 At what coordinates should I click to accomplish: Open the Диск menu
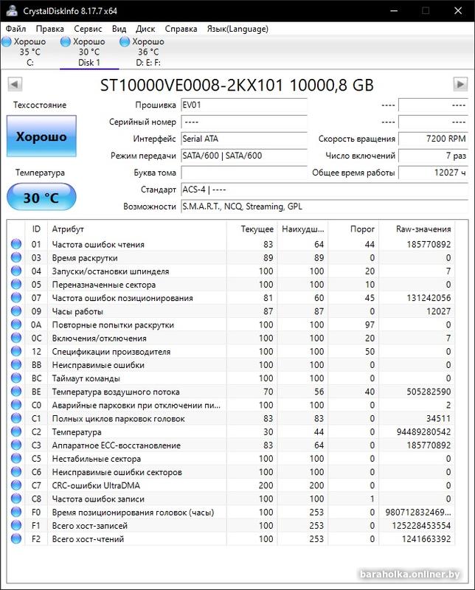[x=145, y=29]
